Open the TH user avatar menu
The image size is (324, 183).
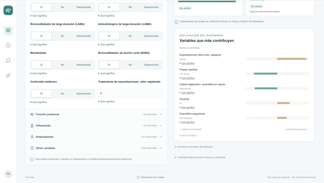coord(8,174)
